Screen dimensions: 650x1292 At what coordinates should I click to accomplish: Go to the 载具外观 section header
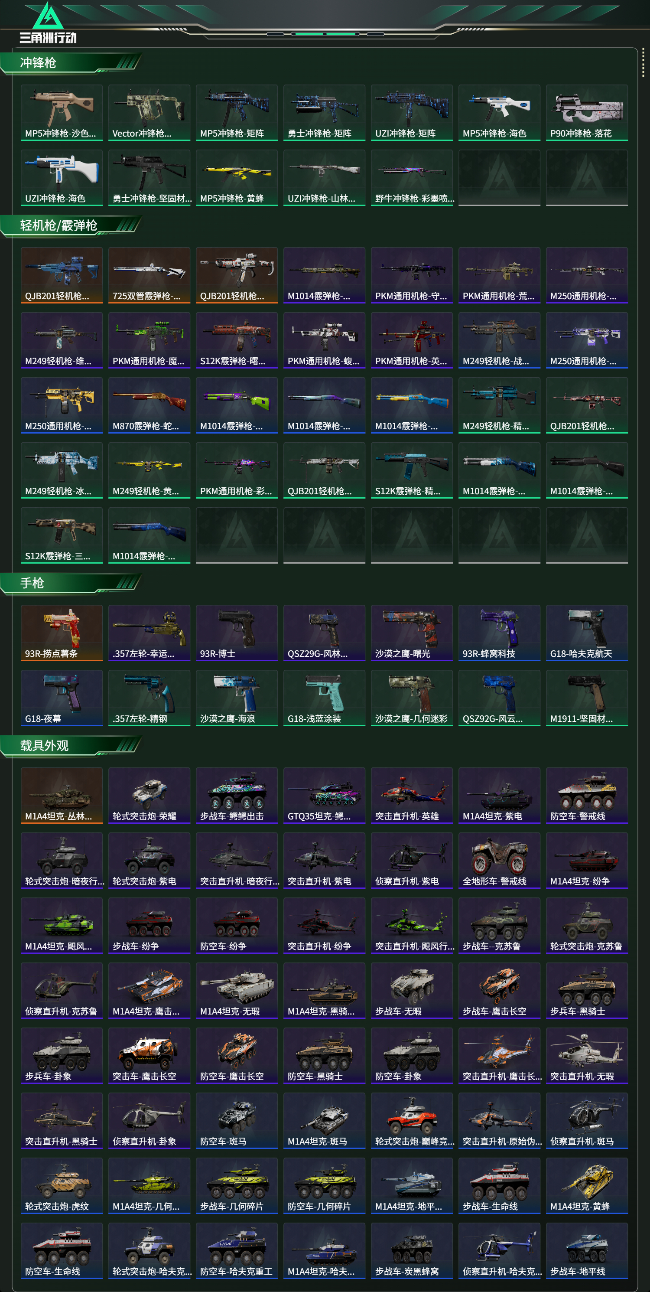coord(70,746)
